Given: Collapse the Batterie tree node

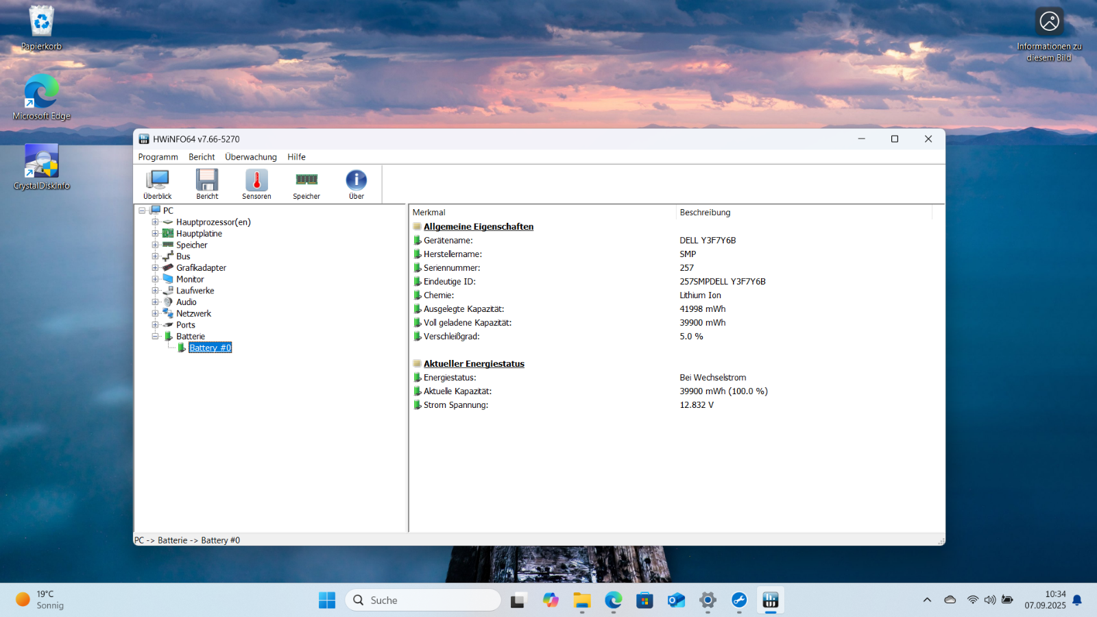Looking at the screenshot, I should 155,337.
